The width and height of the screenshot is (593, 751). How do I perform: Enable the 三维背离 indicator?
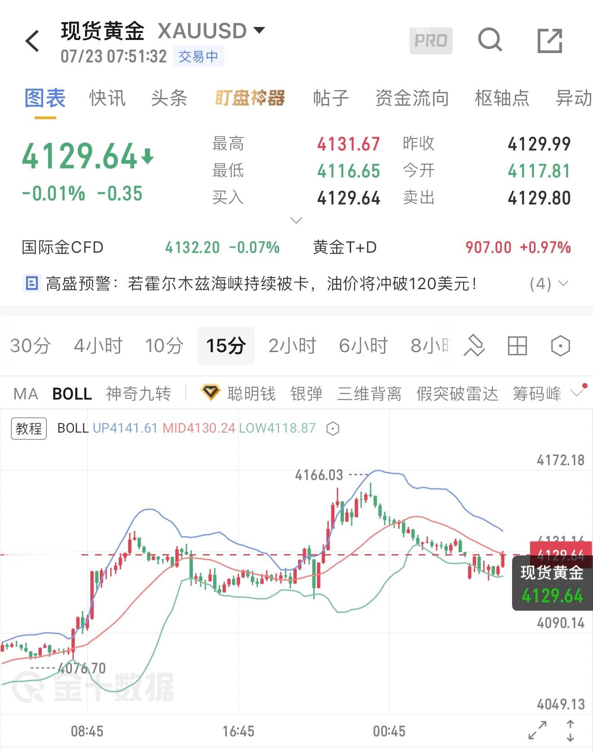pyautogui.click(x=369, y=394)
